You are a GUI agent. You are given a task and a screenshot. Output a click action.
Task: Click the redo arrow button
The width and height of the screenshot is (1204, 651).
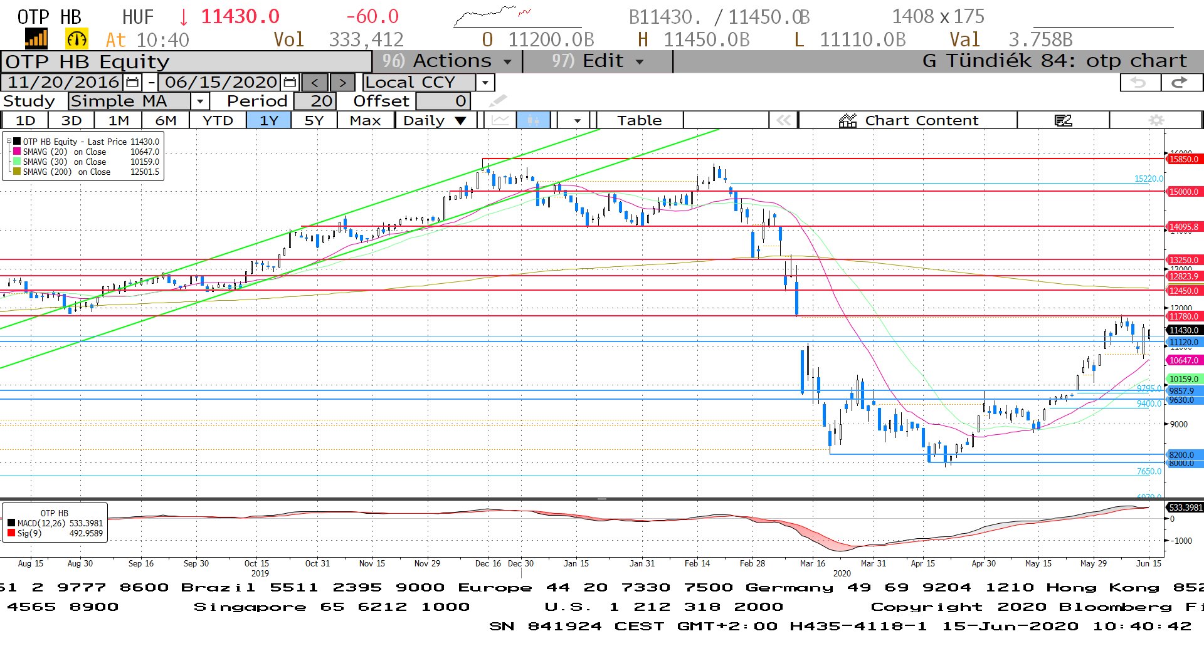click(1180, 82)
